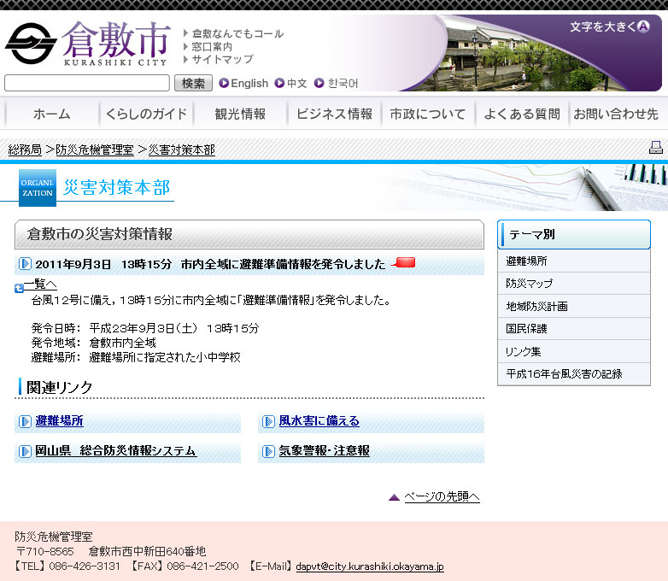Open the 避難場所 related link

pyautogui.click(x=59, y=421)
